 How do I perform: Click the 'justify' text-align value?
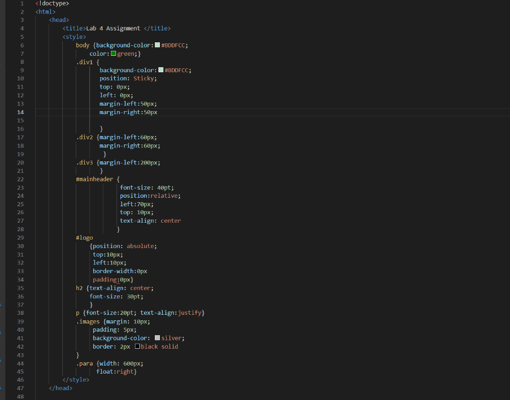pos(189,313)
